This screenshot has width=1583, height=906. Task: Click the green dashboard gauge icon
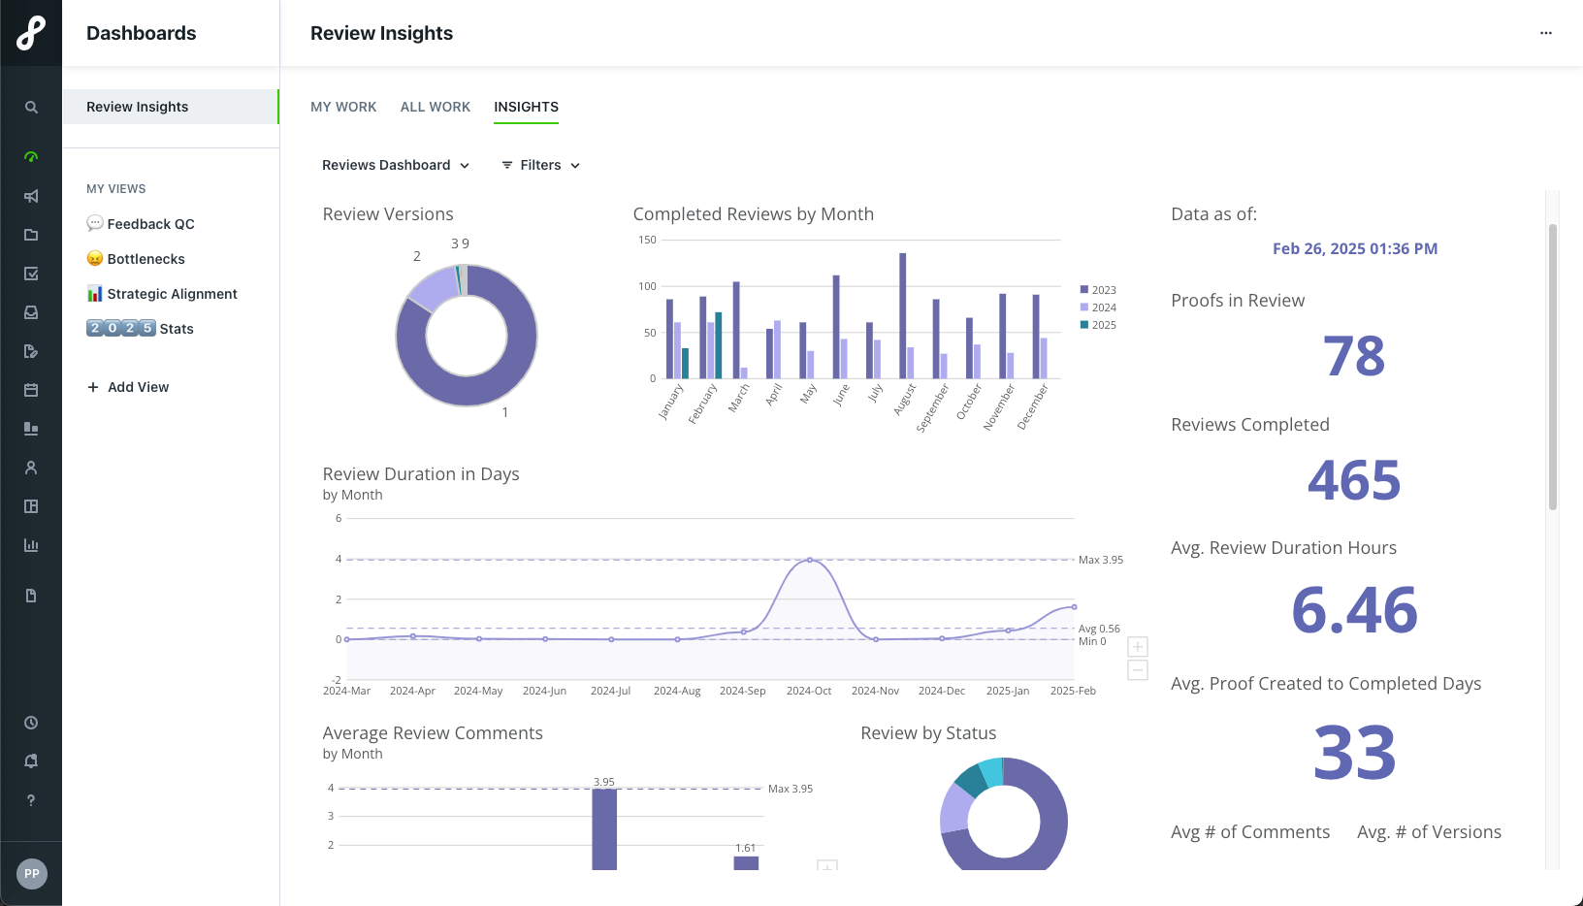31,156
